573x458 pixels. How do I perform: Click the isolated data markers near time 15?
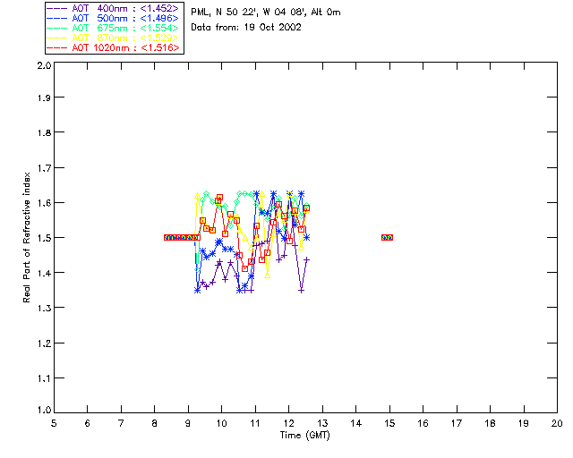(x=387, y=238)
